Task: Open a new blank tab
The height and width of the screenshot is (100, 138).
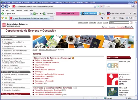Action: click(52, 18)
